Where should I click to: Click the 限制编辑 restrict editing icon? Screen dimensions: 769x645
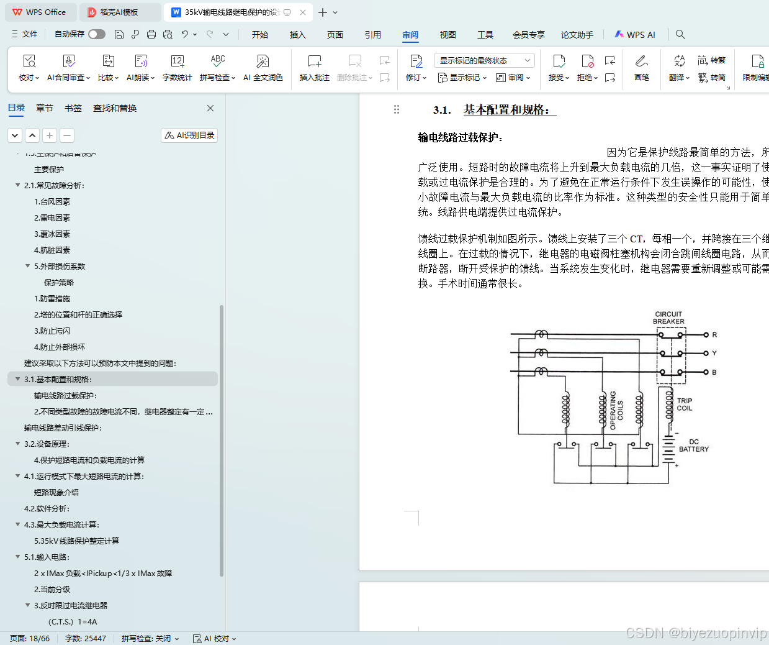pyautogui.click(x=758, y=61)
